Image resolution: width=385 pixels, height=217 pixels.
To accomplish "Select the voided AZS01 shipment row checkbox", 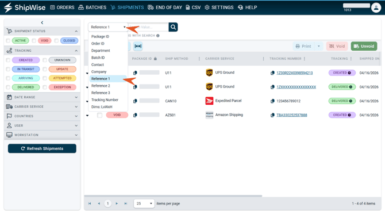I will point(99,115).
